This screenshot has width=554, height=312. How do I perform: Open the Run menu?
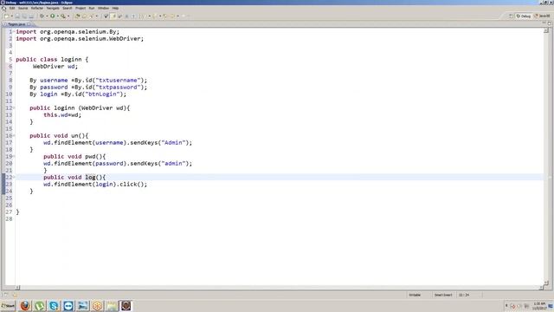coord(92,8)
